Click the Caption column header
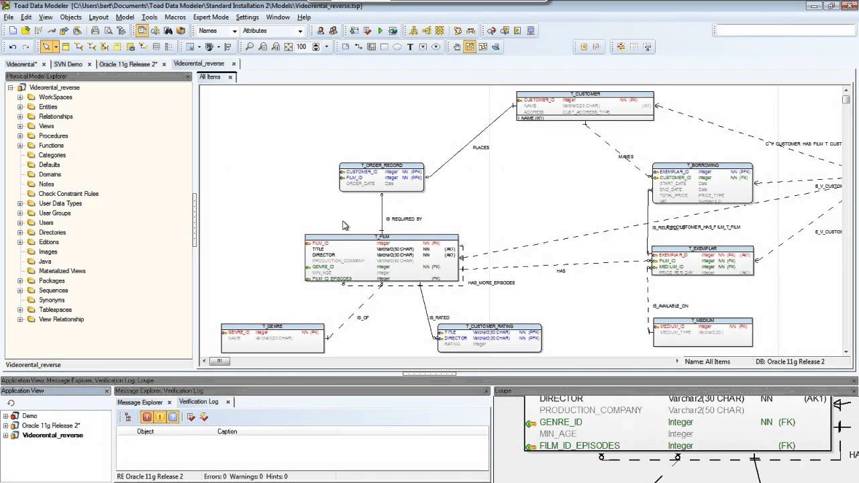This screenshot has width=859, height=483. pyautogui.click(x=227, y=431)
